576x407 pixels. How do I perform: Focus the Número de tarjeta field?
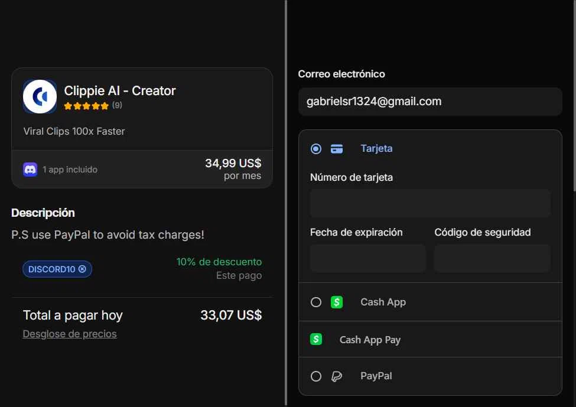tap(430, 203)
